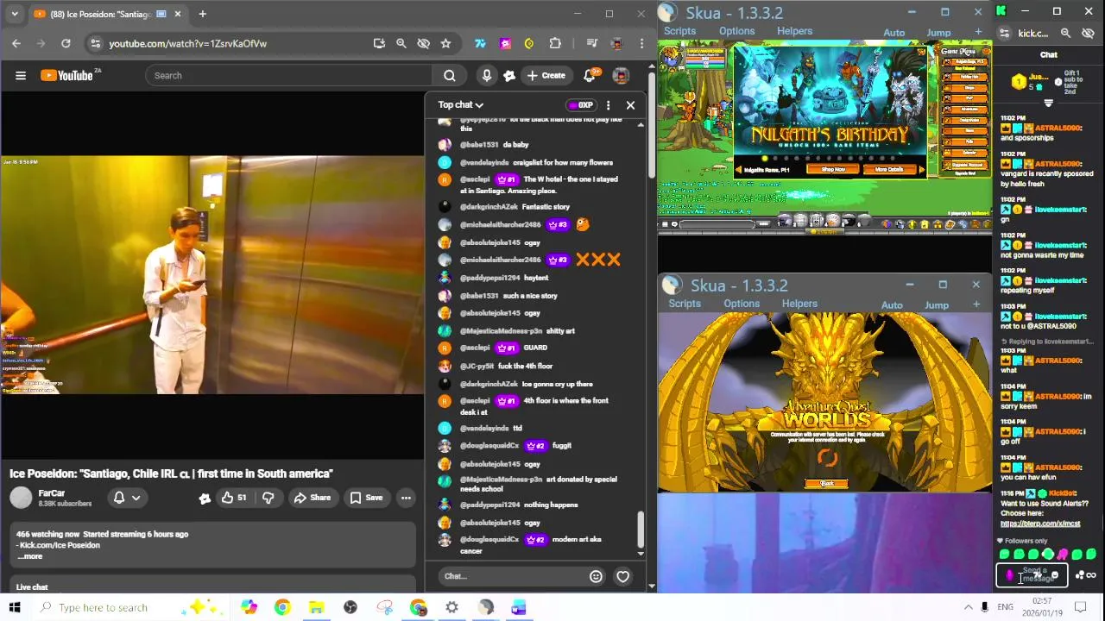The width and height of the screenshot is (1105, 621).
Task: Close the YouTube live chat panel
Action: coord(630,105)
